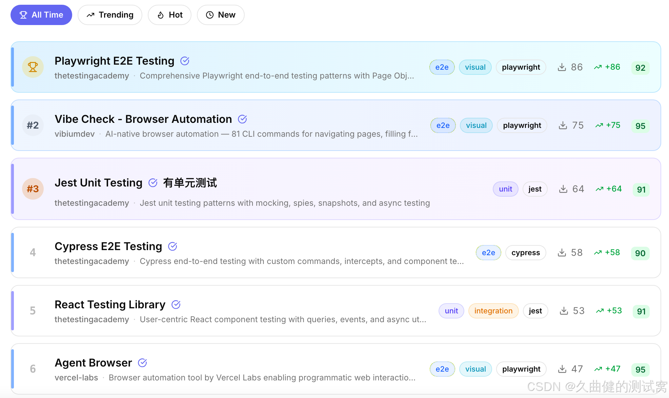Viewport: 669px width, 398px height.
Task: Click score badge 90 on Cypress row
Action: [640, 253]
